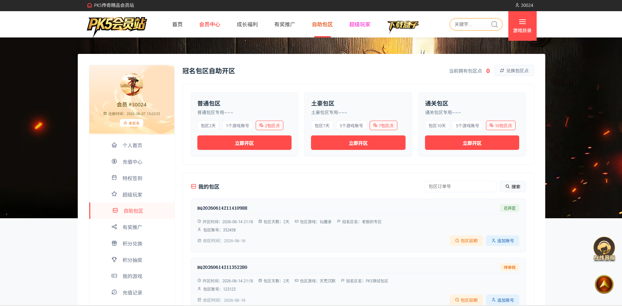Click the 下载盒子 logo in navigation
Image resolution: width=622 pixels, height=306 pixels.
point(403,26)
